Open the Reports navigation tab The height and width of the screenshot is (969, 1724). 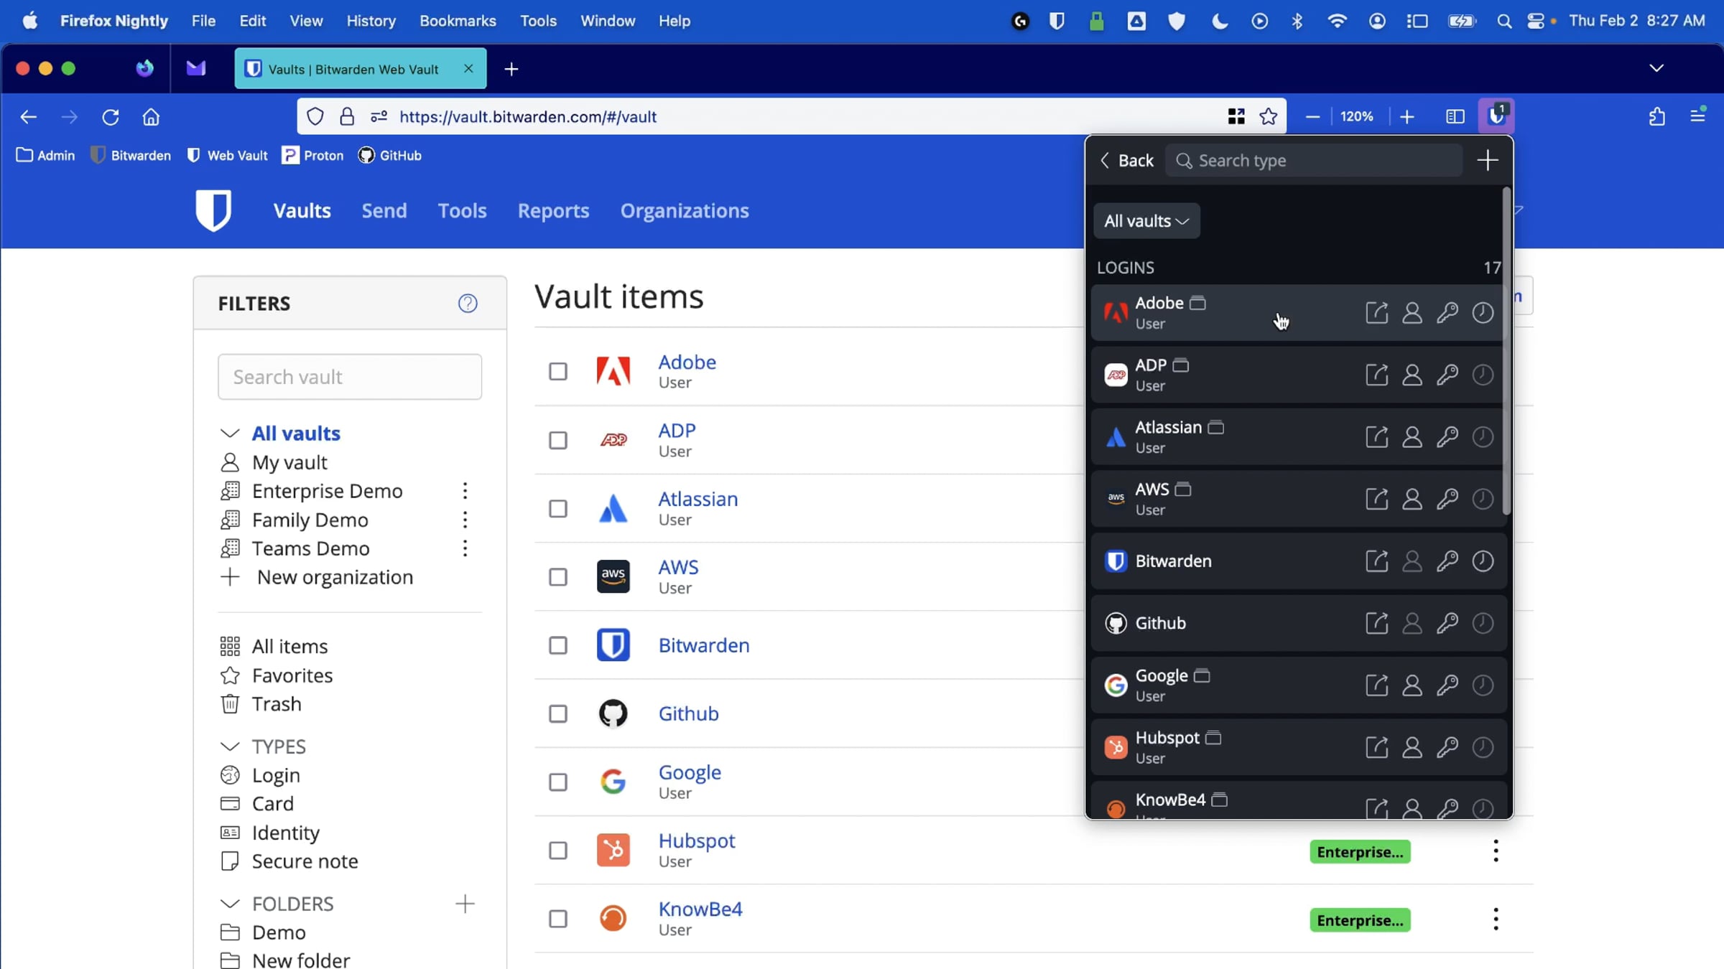coord(553,211)
